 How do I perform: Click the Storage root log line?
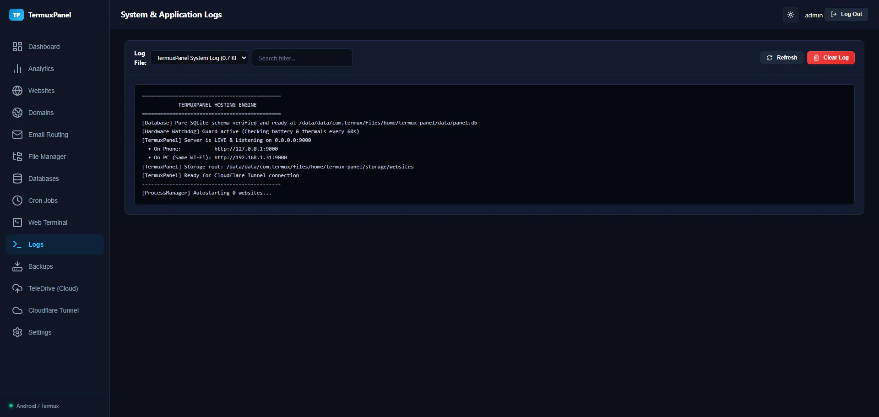tap(277, 167)
